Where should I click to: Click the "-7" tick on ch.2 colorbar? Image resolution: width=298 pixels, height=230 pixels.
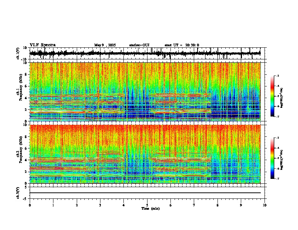pos(277,179)
